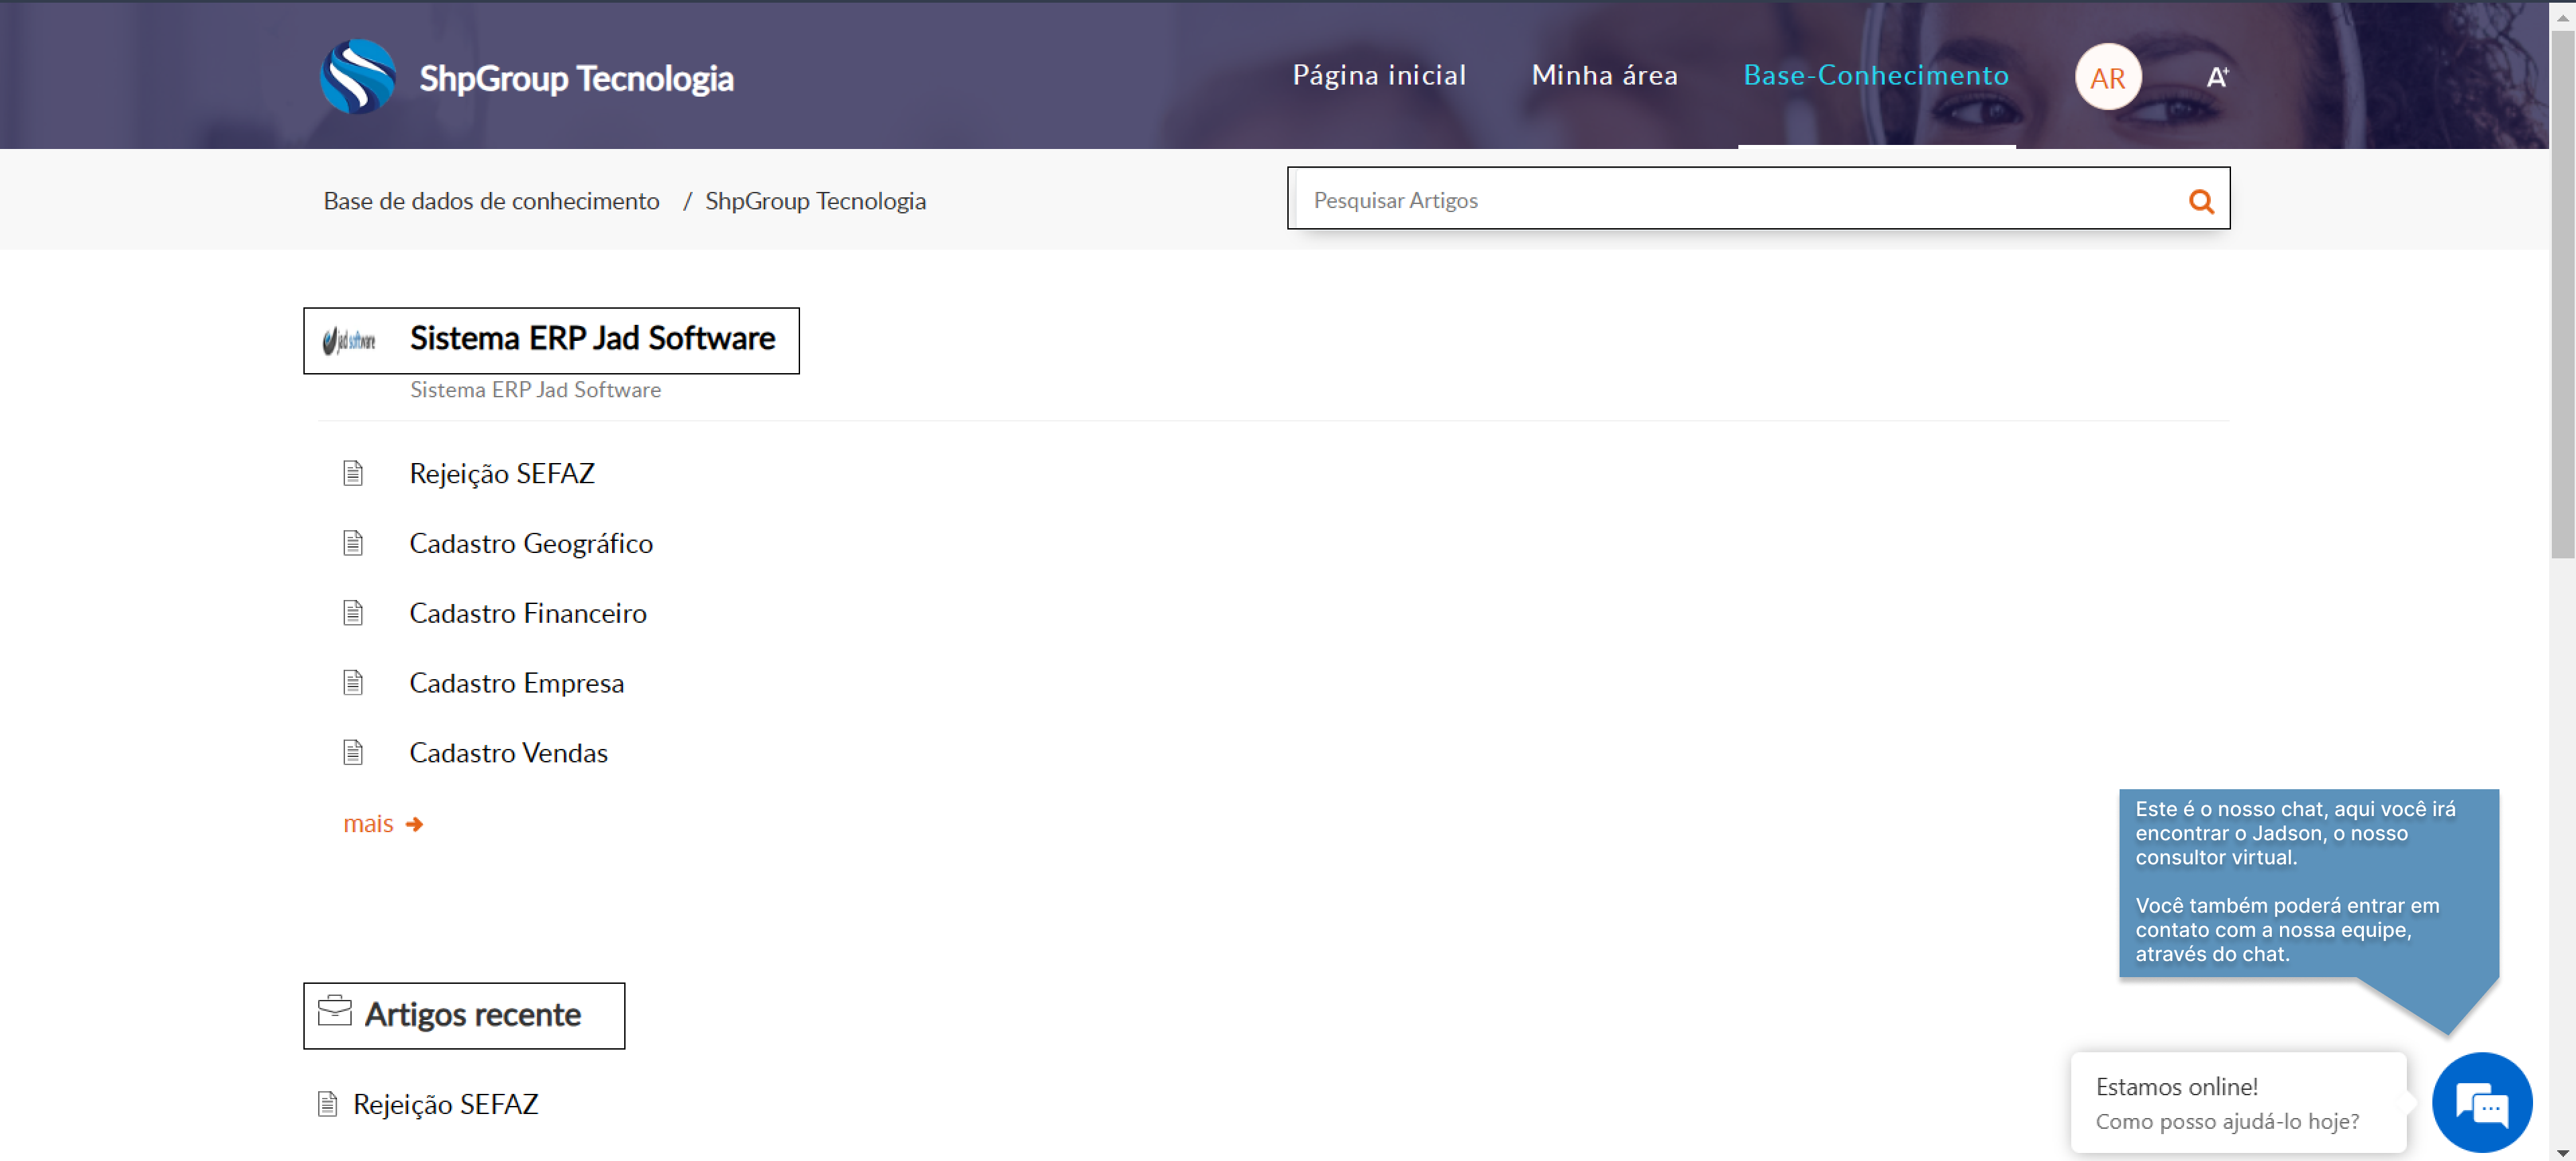Go to Página inicial tab
Screen dimensions: 2576x1161
(1379, 75)
